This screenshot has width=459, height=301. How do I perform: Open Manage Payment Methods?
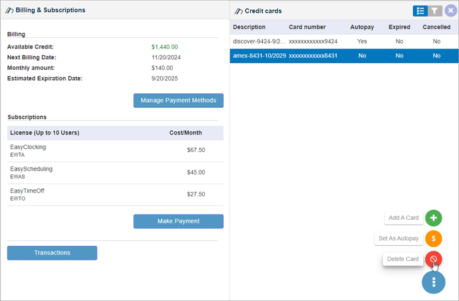point(178,101)
